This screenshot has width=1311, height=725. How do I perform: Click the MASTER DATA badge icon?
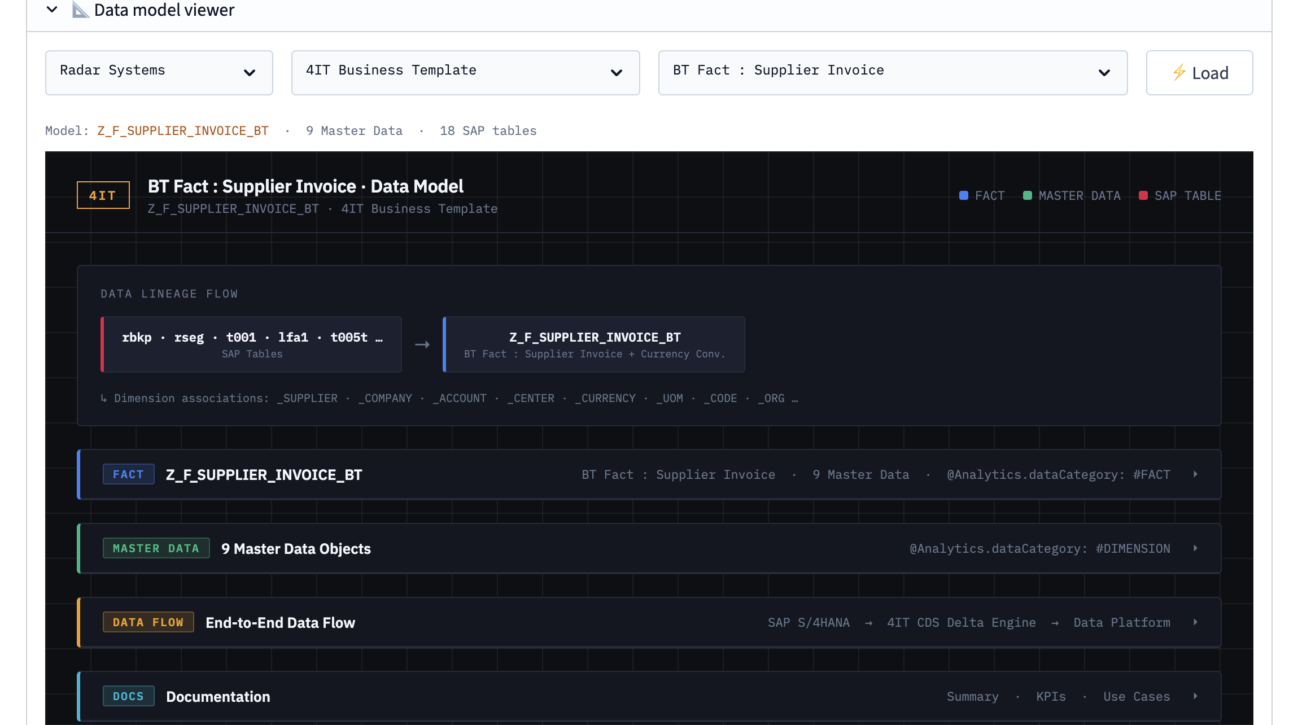[x=156, y=548]
